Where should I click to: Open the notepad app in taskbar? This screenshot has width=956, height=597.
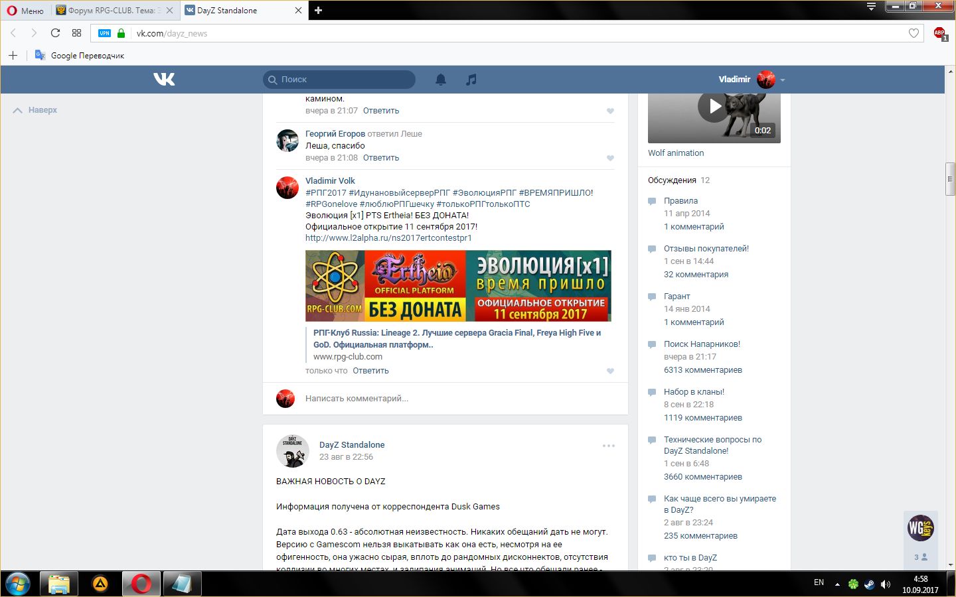(182, 584)
